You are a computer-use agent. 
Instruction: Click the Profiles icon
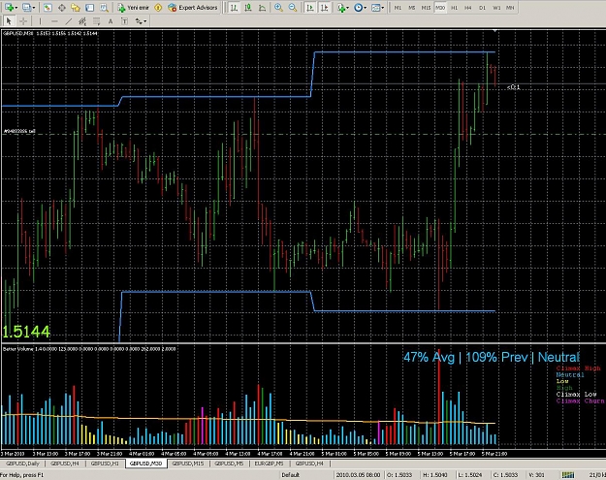(x=27, y=8)
